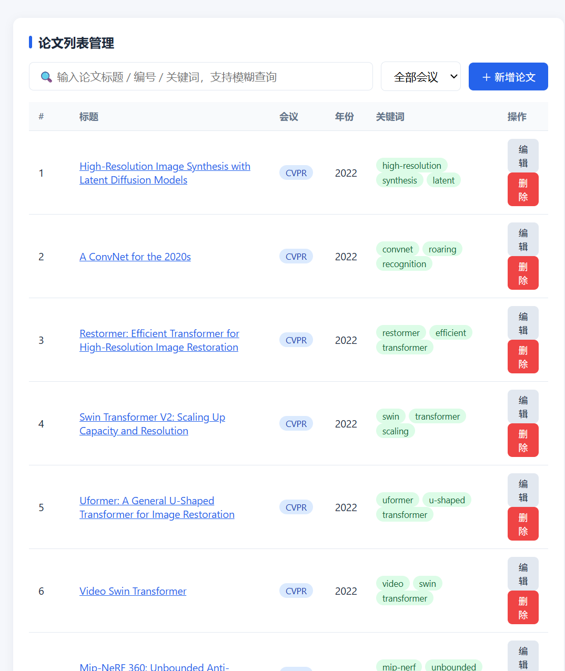
Task: Open Swin Transformer V2 paper link
Action: 153,424
